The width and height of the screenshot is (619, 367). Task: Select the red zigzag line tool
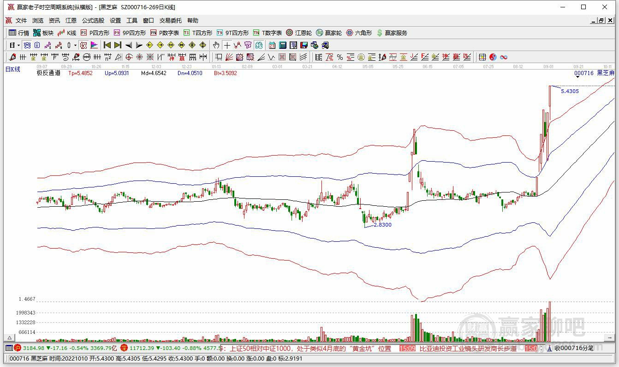point(237,45)
